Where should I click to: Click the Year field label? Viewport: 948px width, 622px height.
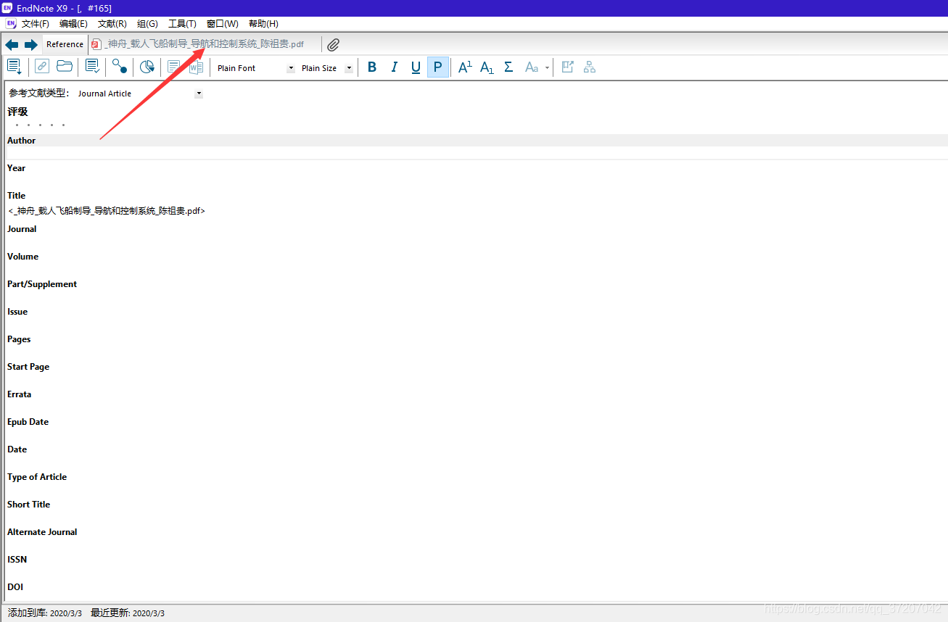click(16, 168)
